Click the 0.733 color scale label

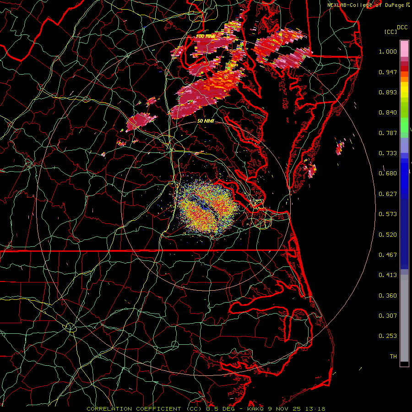(x=388, y=153)
